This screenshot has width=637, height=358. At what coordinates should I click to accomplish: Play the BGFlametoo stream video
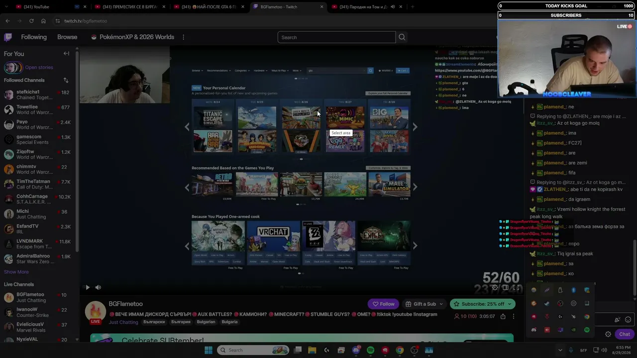[88, 287]
